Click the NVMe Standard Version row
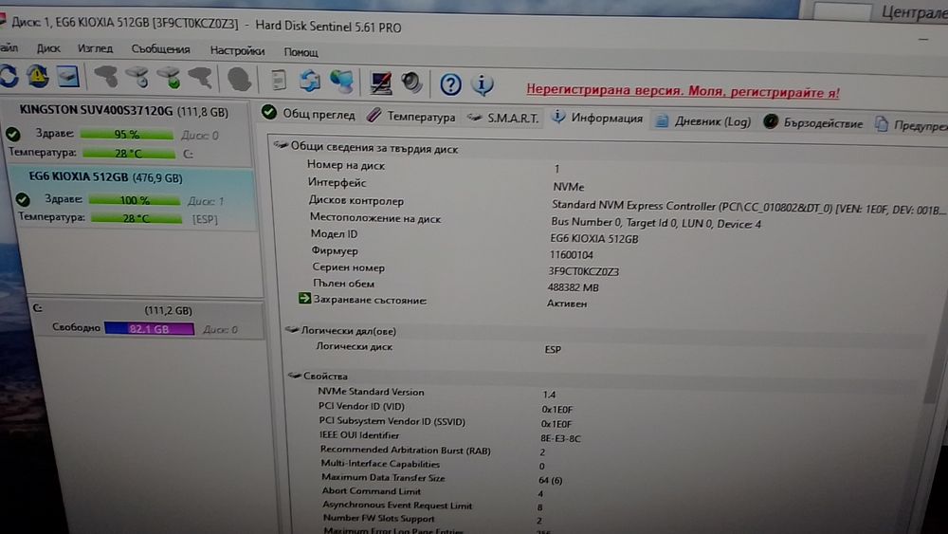 [611, 393]
